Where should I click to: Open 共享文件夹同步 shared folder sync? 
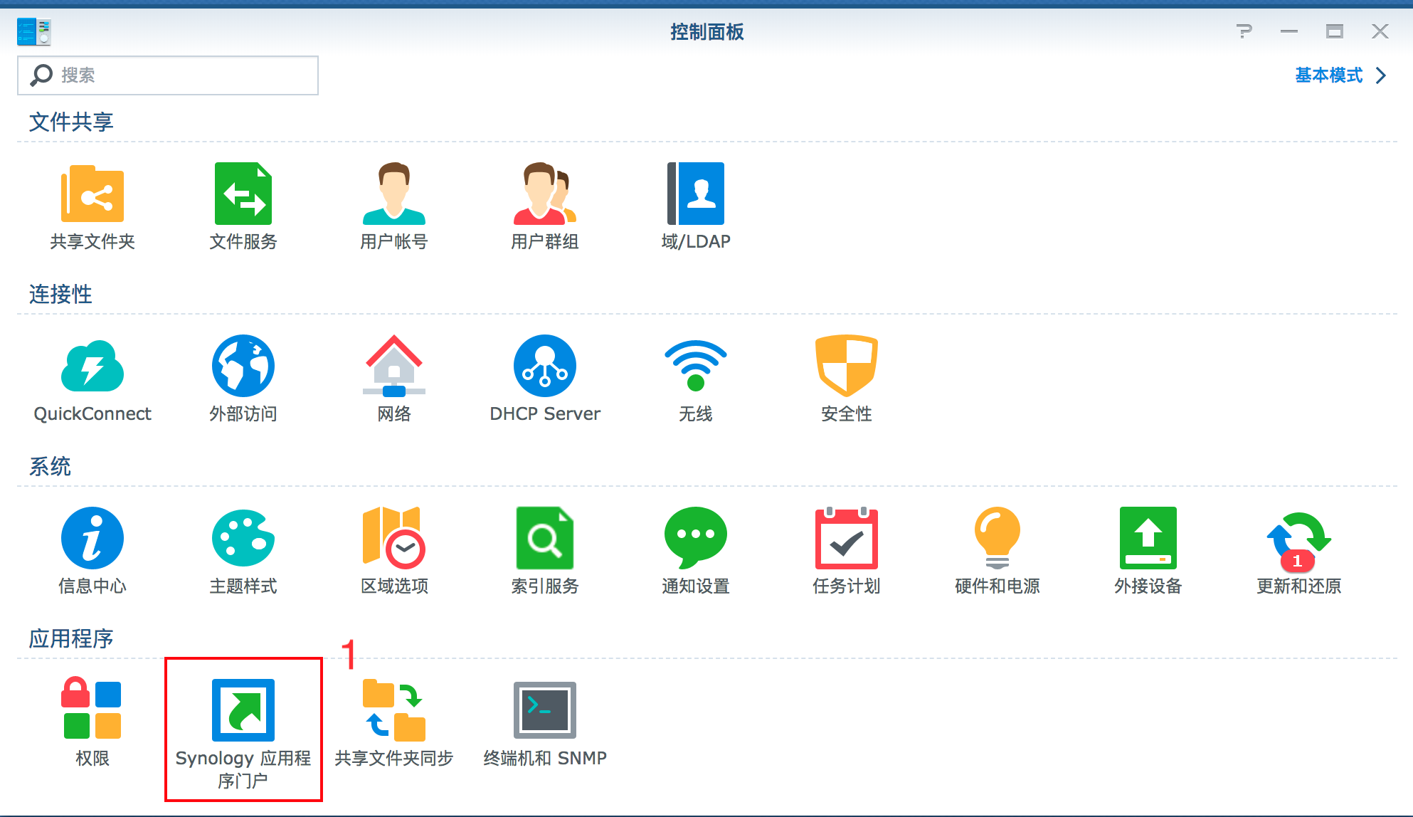394,710
